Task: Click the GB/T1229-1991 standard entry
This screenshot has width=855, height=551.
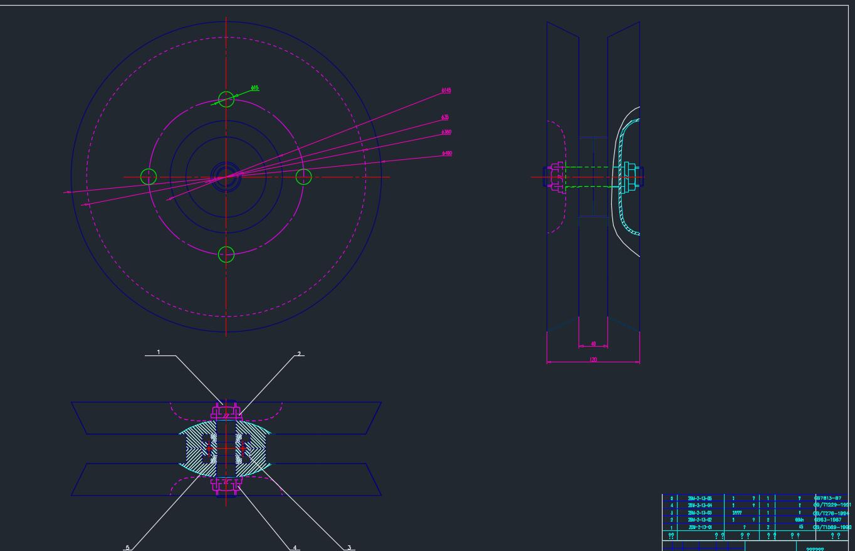Action: click(832, 505)
